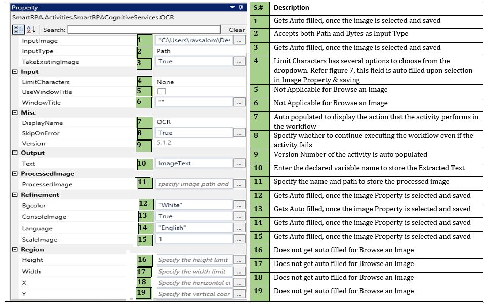
Task: Open the ellipsis editor for SkipOnError
Action: click(240, 133)
